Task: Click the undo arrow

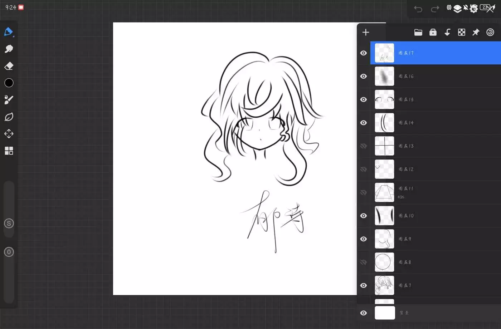Action: point(418,9)
